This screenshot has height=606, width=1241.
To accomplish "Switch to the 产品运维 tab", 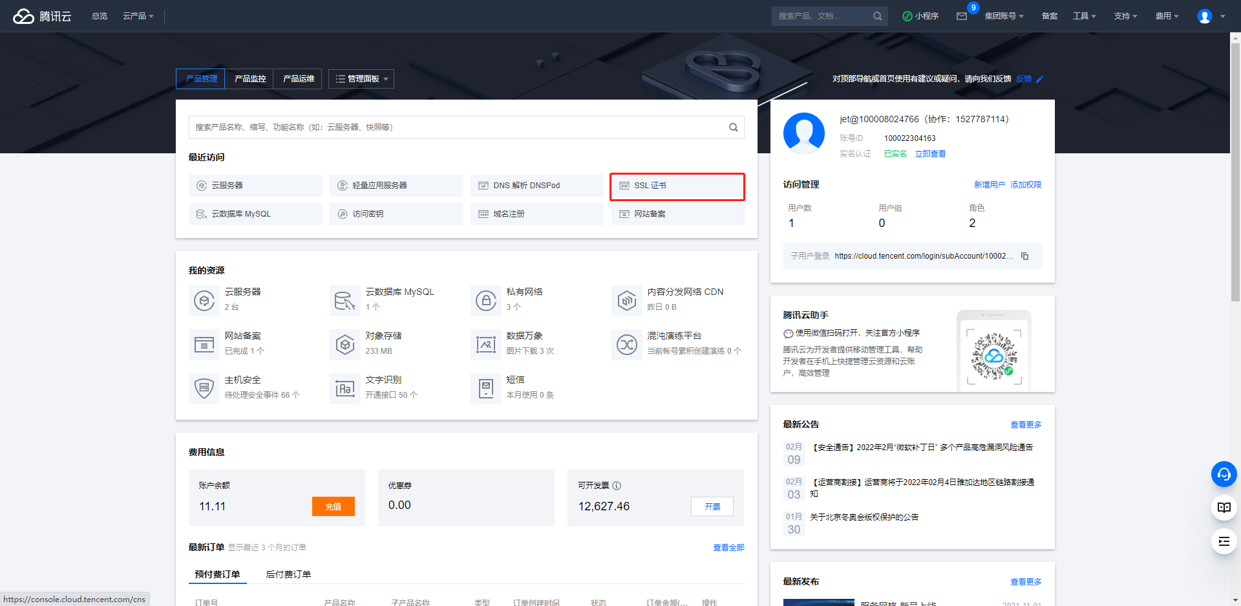I will click(298, 79).
